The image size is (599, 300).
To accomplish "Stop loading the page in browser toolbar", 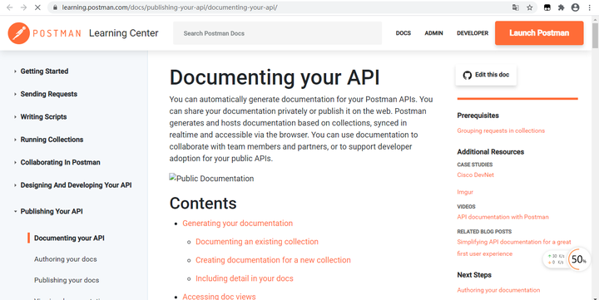I will point(37,7).
